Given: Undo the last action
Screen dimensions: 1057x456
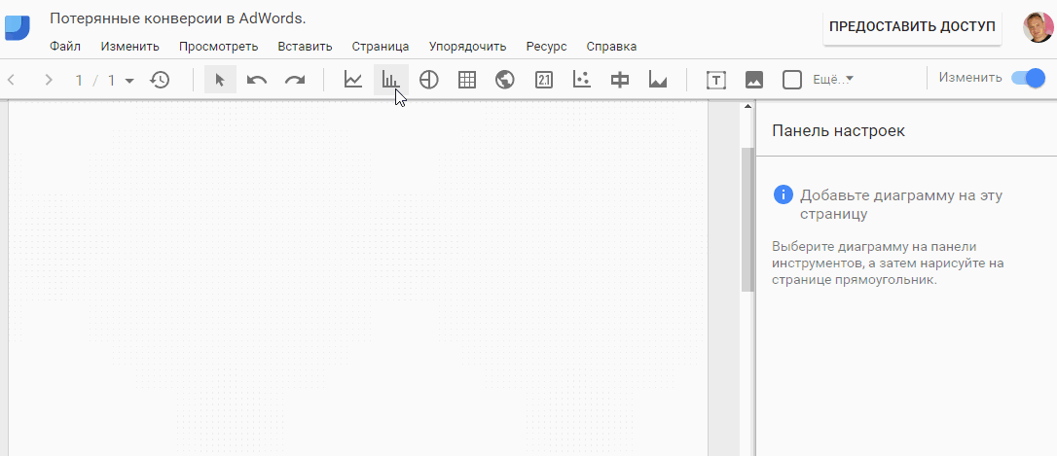Looking at the screenshot, I should pos(257,80).
